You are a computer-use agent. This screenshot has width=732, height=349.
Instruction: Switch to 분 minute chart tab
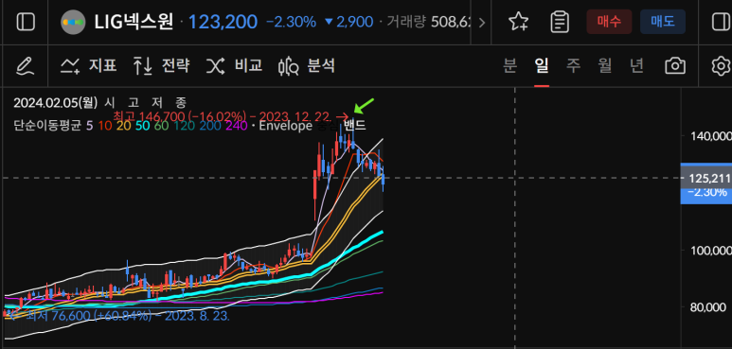(x=509, y=66)
